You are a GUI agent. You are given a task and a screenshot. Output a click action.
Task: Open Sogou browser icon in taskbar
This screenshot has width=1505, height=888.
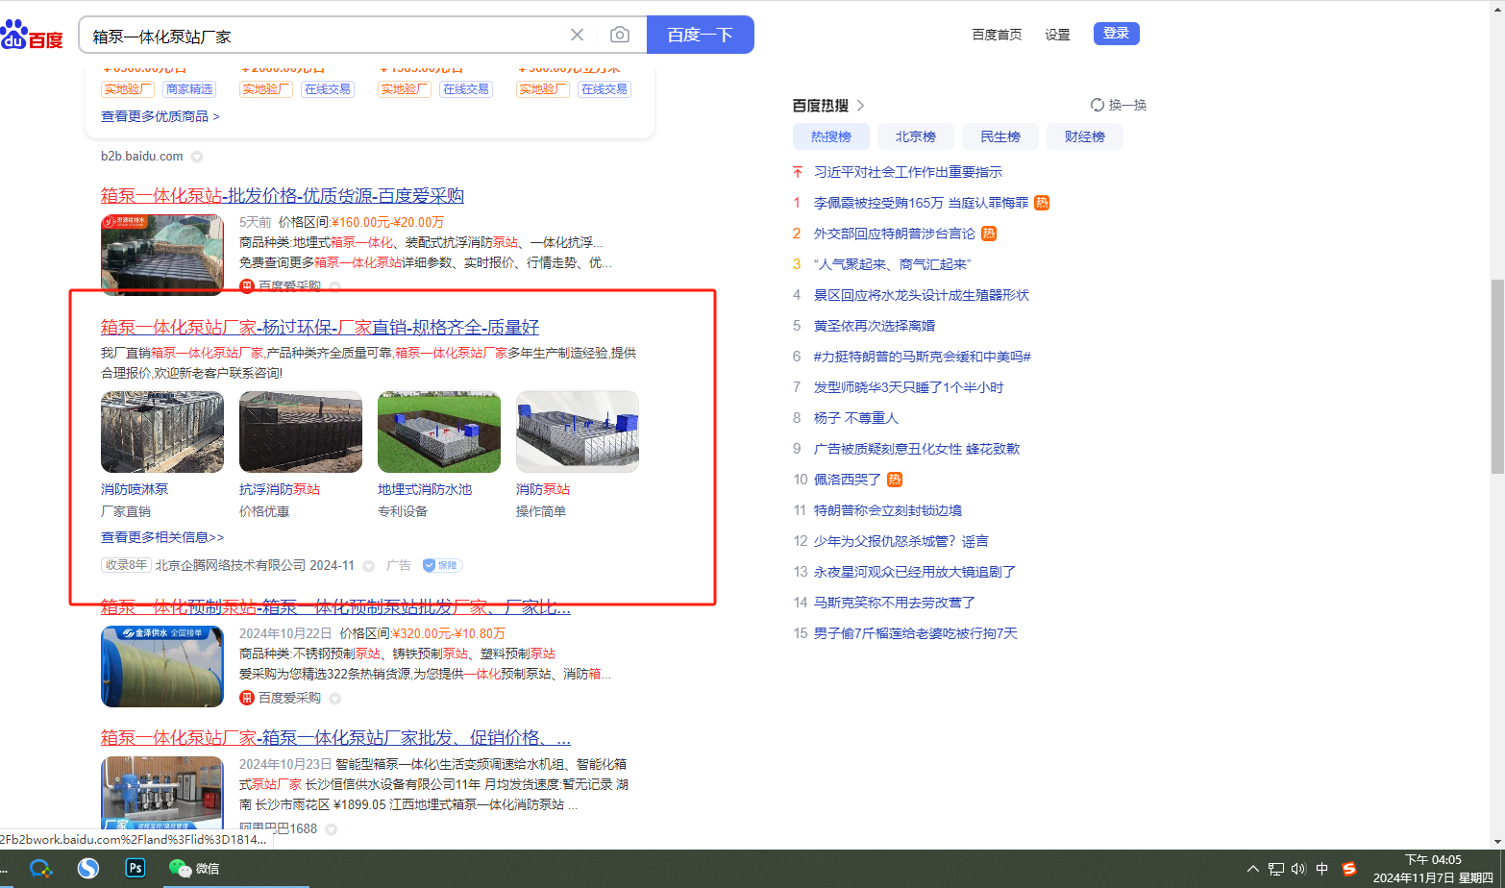coord(88,869)
